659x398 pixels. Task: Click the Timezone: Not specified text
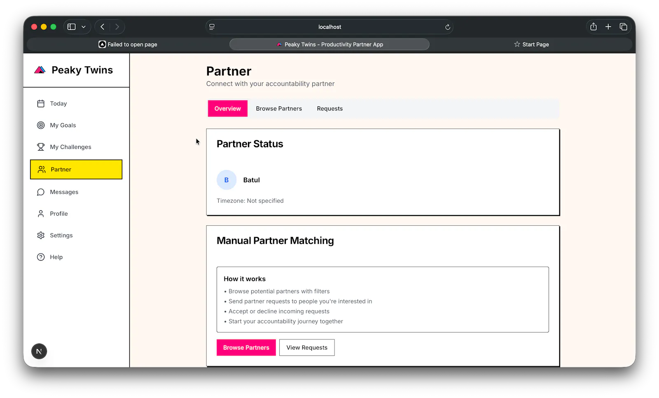(250, 201)
